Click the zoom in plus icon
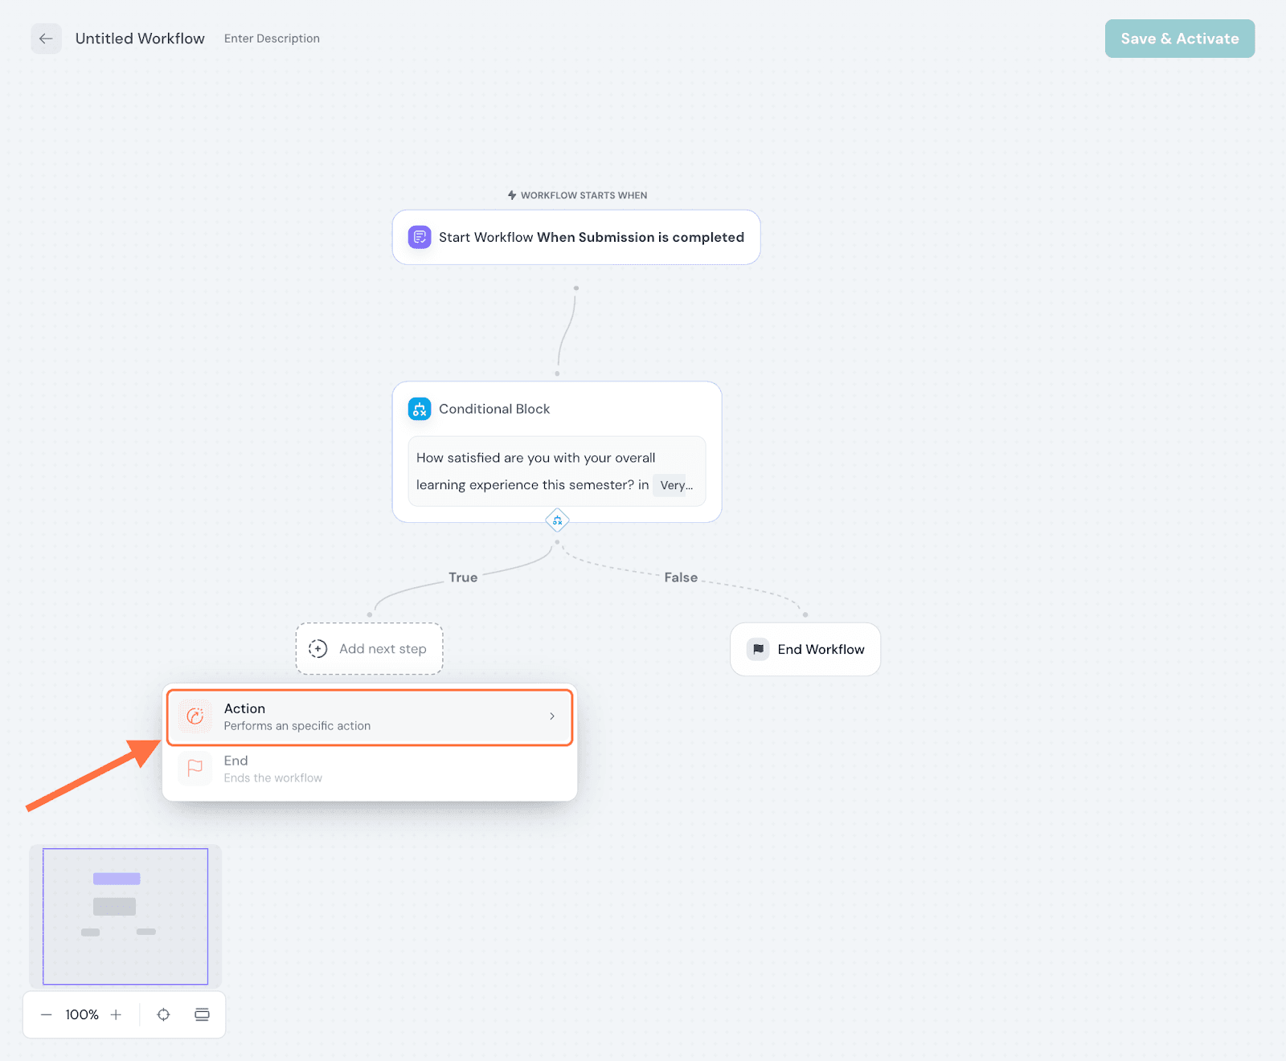1286x1061 pixels. [117, 1014]
